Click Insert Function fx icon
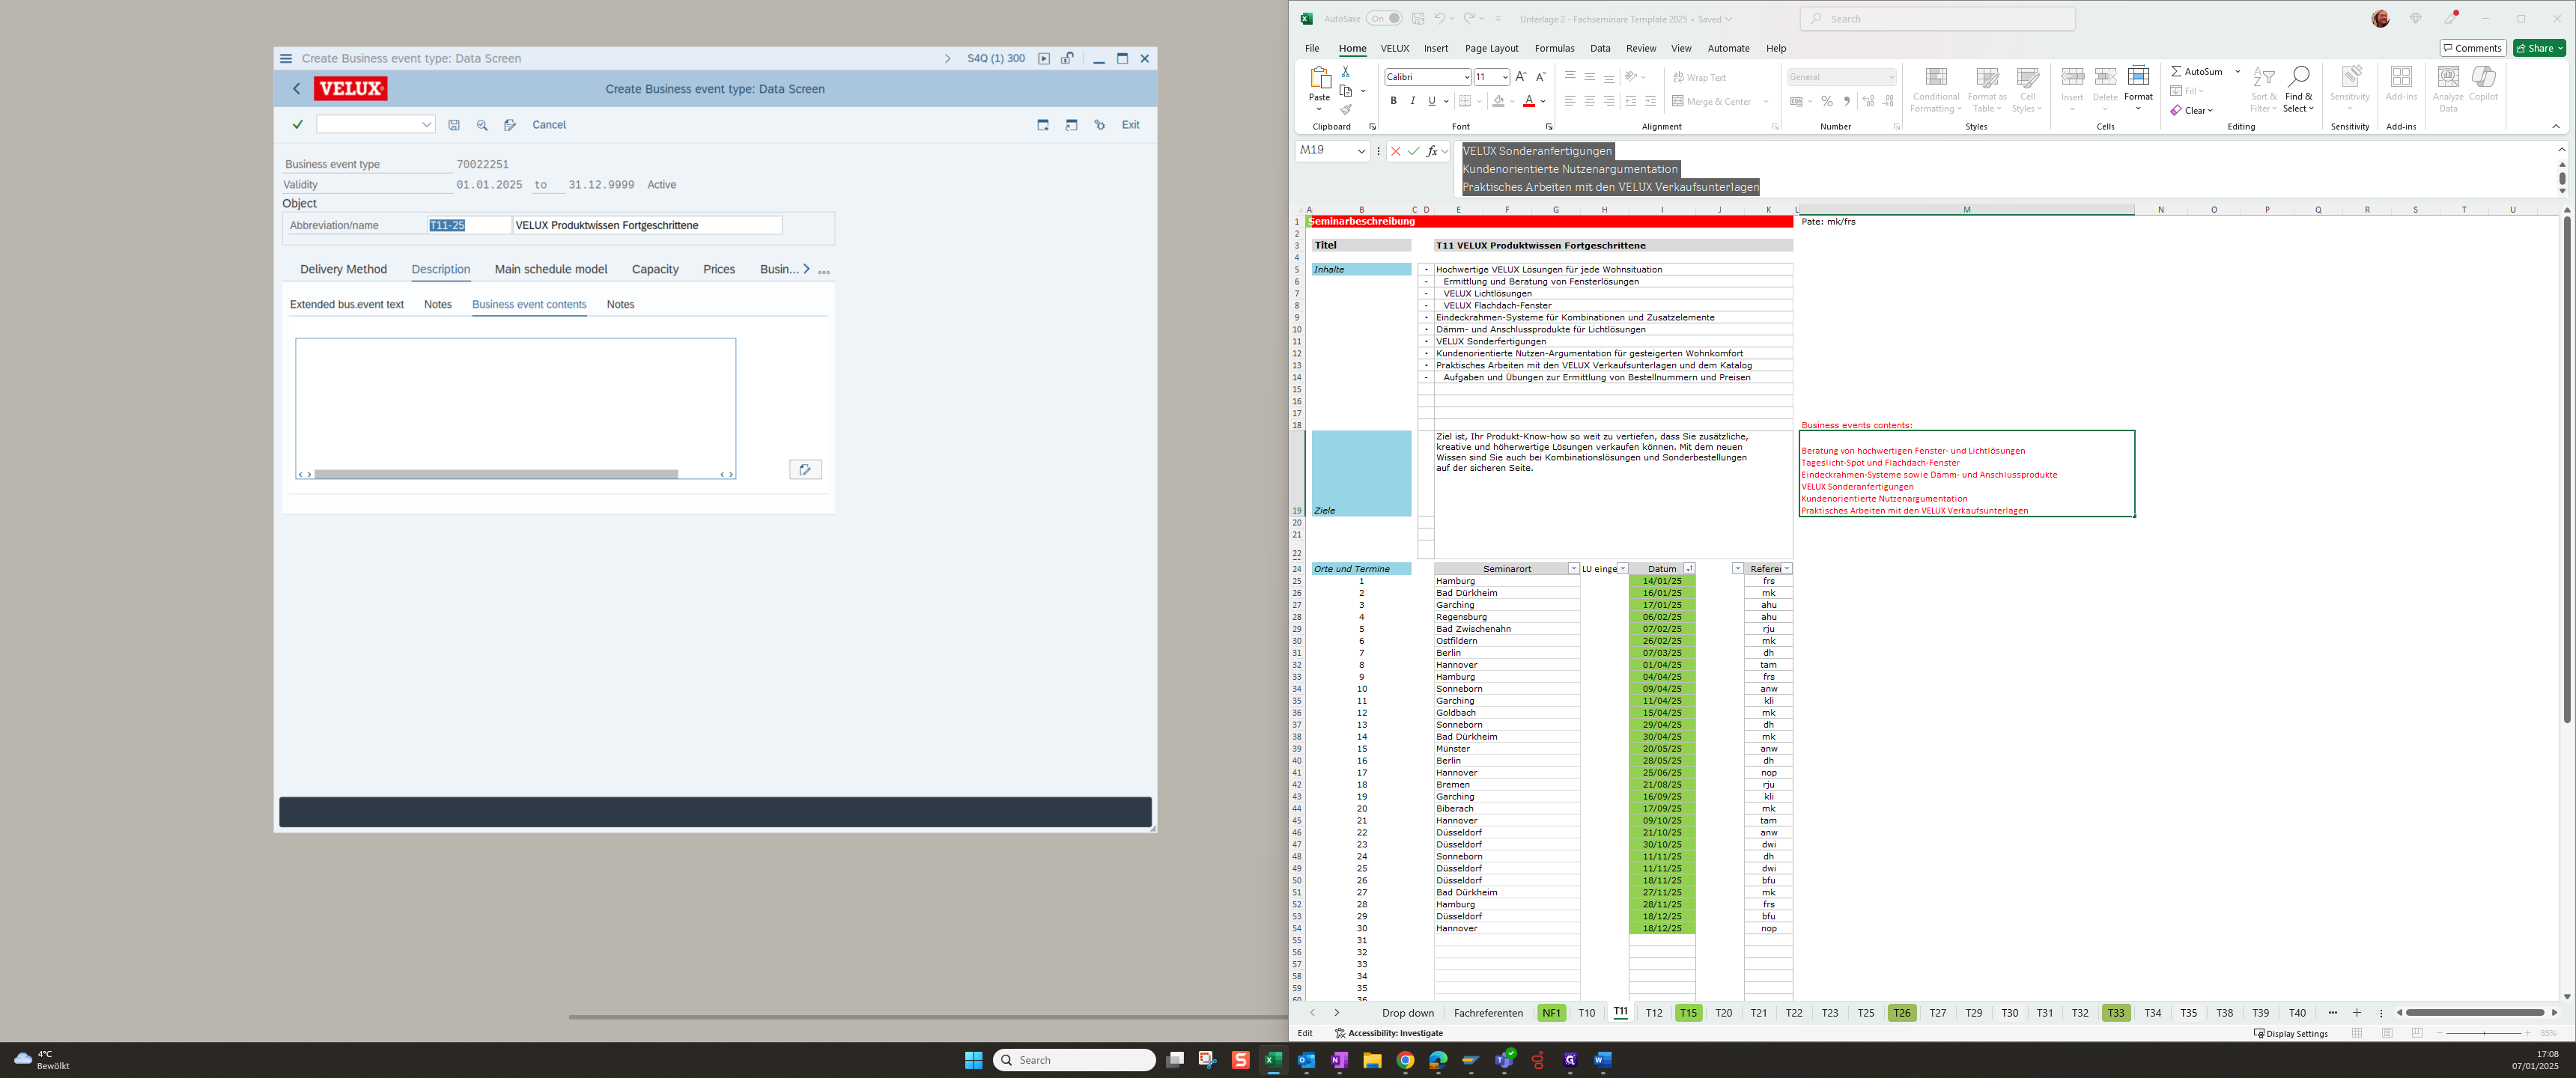The width and height of the screenshot is (2576, 1078). point(1432,151)
